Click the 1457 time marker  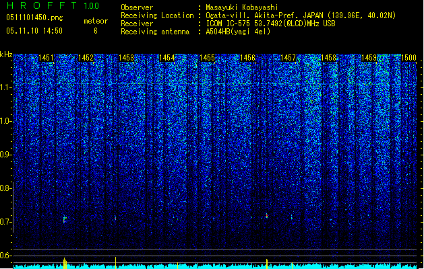pos(289,58)
